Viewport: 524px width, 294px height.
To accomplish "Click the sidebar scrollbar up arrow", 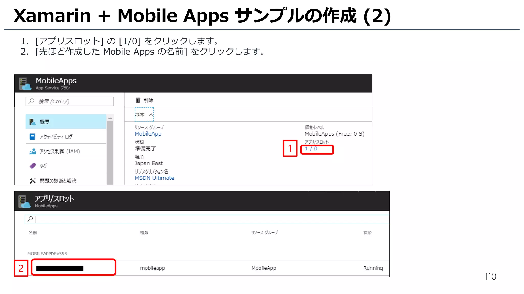I will [110, 118].
